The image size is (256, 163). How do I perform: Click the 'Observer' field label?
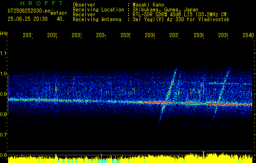coord(84,4)
